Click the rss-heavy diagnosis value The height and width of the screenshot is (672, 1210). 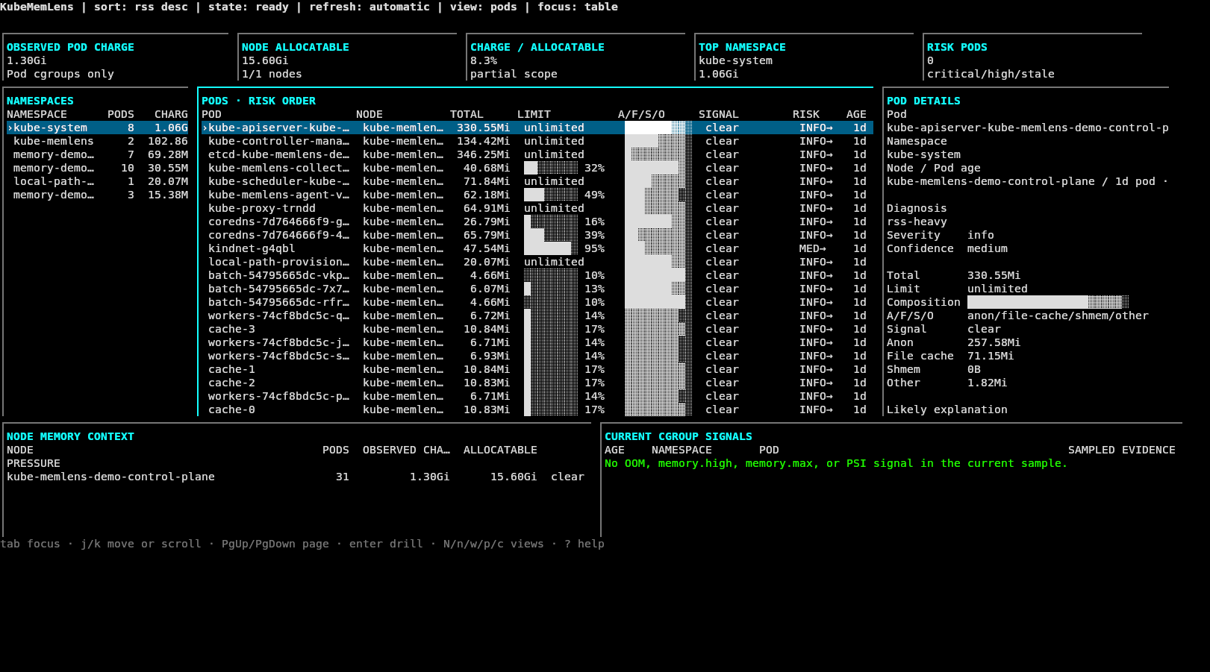917,222
